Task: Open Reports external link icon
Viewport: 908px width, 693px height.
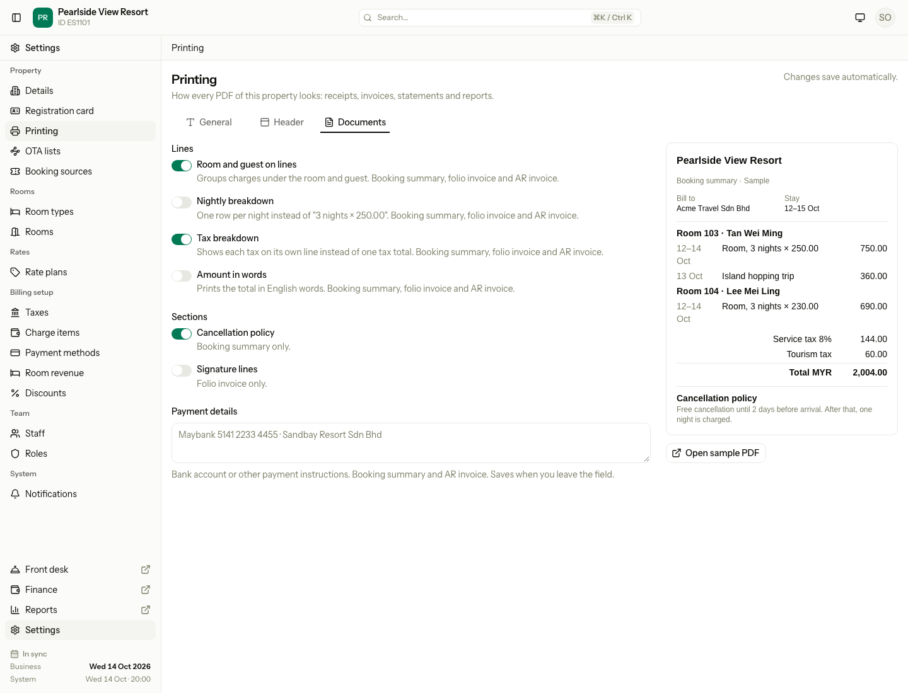Action: pos(146,610)
